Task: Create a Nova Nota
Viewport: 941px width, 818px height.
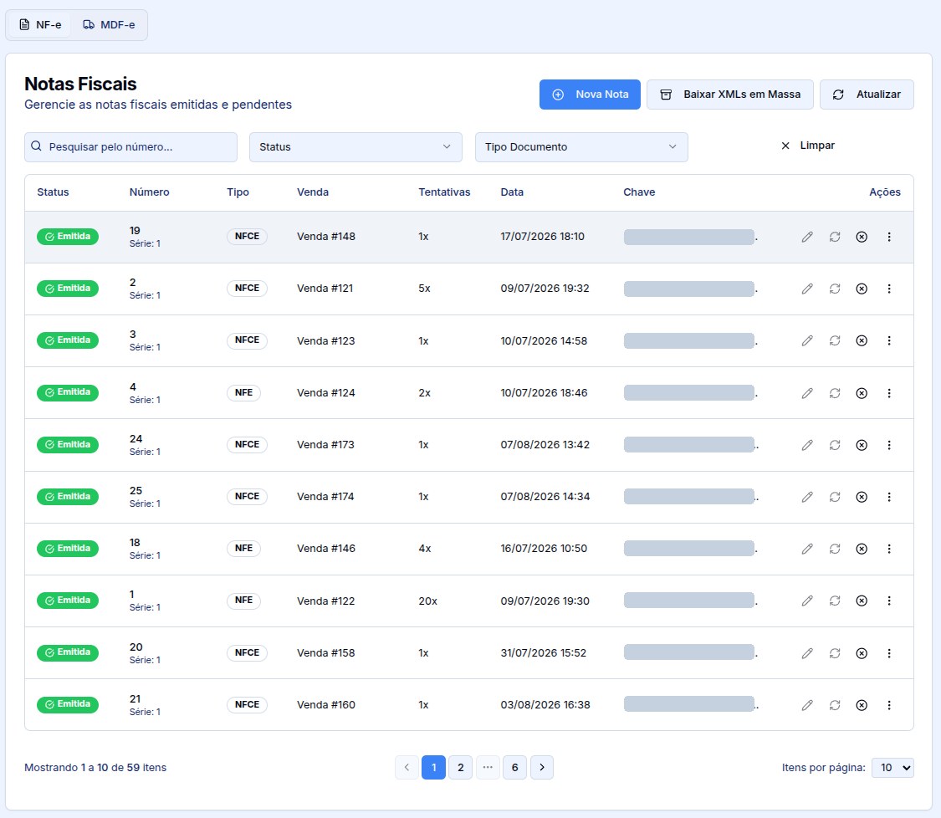Action: click(x=590, y=95)
